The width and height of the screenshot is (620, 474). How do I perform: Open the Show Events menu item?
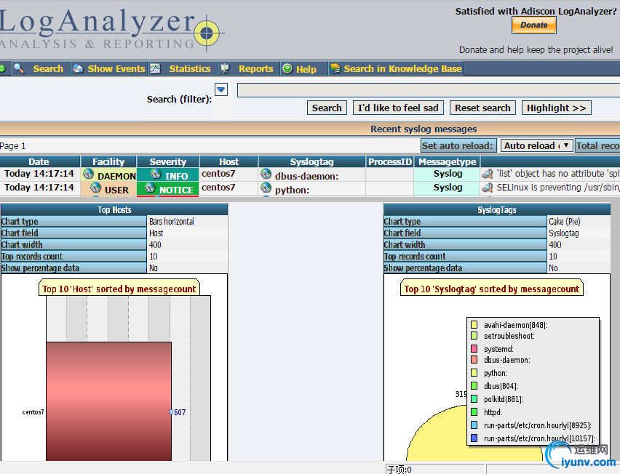pos(116,69)
